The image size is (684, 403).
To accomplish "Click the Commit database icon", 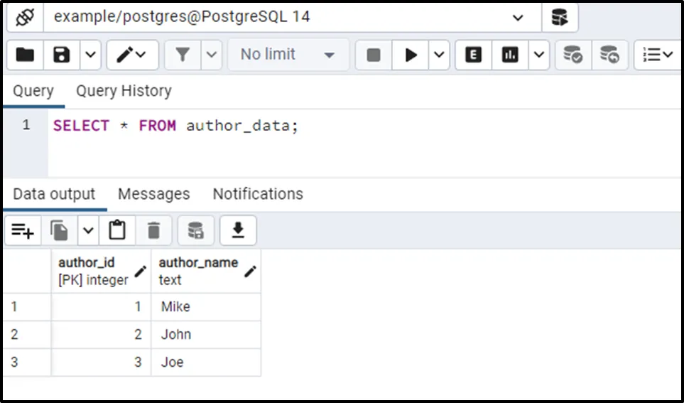I will coord(572,55).
